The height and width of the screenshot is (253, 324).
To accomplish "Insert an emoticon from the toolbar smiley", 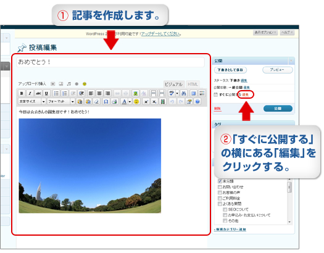I will point(136,102).
